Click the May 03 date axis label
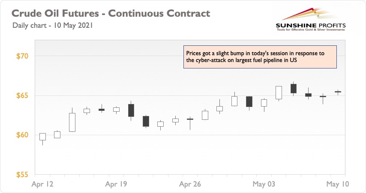 (x=264, y=184)
